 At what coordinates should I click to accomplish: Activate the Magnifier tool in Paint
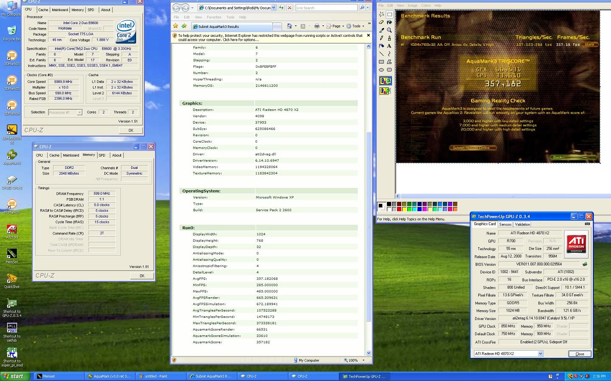(389, 30)
